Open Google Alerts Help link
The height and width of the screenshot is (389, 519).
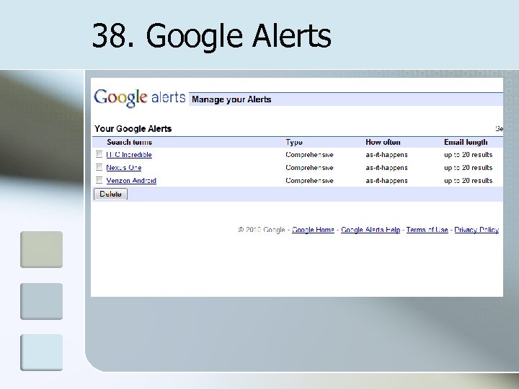pyautogui.click(x=371, y=230)
